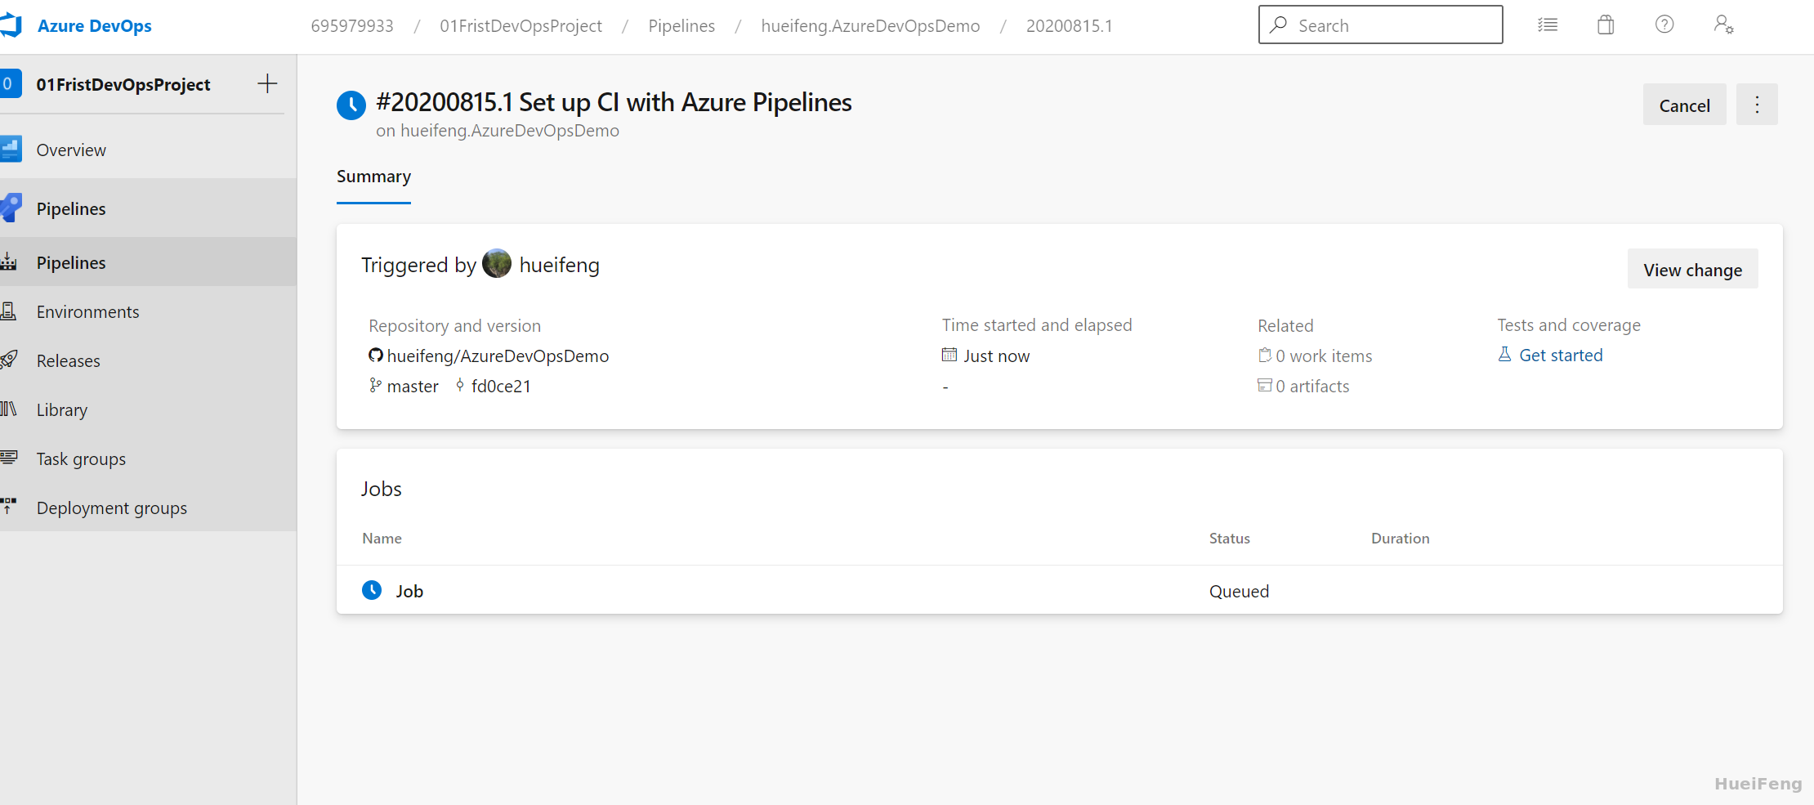Screen dimensions: 1814x805
Task: Open Deployment groups in the sidebar
Action: (x=148, y=508)
